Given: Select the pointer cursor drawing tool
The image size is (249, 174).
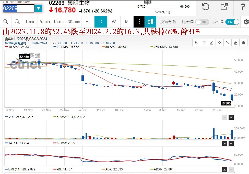Looking at the screenshot, I should click(x=196, y=43).
